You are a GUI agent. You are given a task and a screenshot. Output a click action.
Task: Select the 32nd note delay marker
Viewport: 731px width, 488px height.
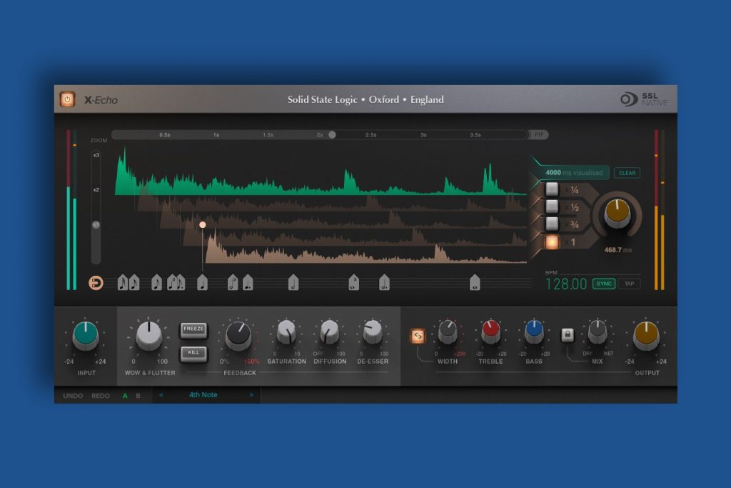point(123,282)
